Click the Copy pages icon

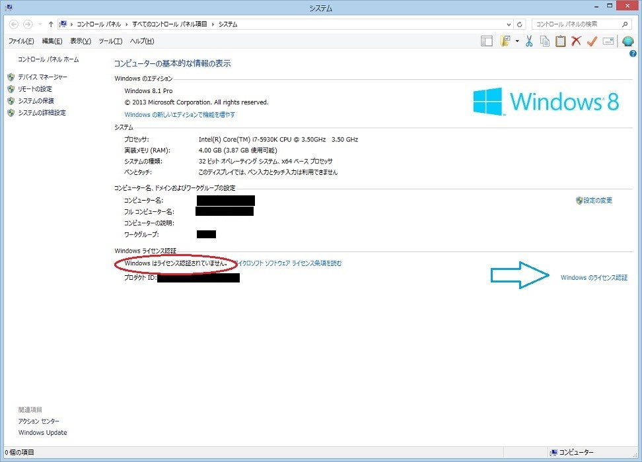[x=544, y=42]
